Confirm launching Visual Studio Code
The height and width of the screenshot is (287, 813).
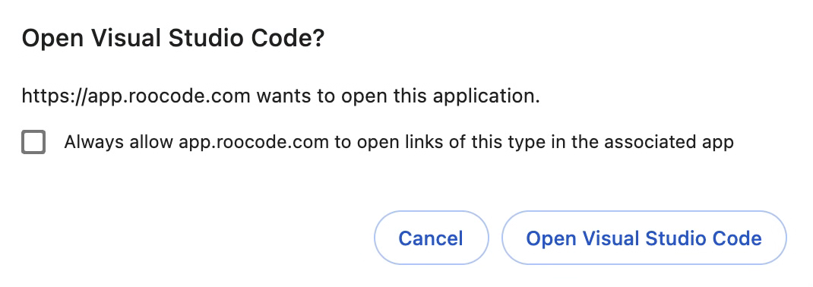644,238
